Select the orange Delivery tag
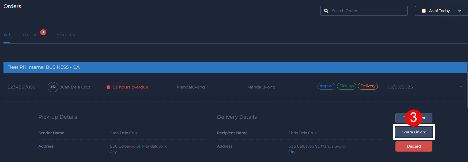This screenshot has width=468, height=162. (368, 86)
